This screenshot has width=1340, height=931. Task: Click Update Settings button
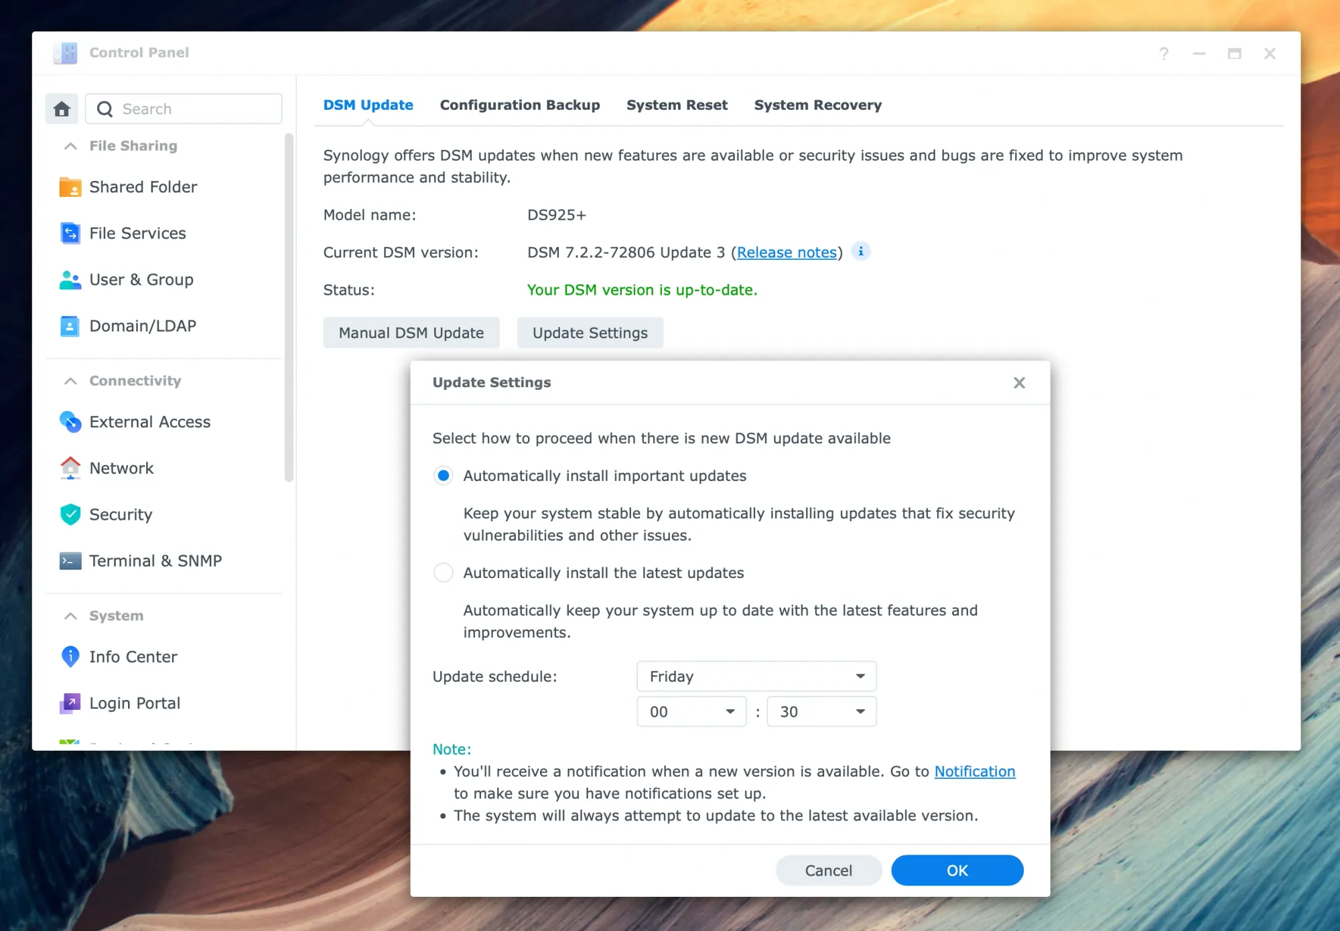[590, 333]
